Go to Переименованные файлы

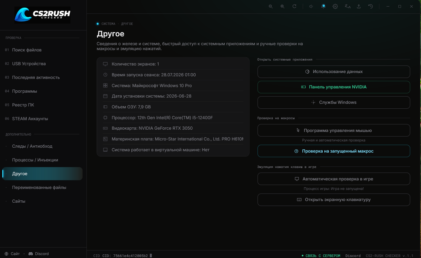click(43, 188)
